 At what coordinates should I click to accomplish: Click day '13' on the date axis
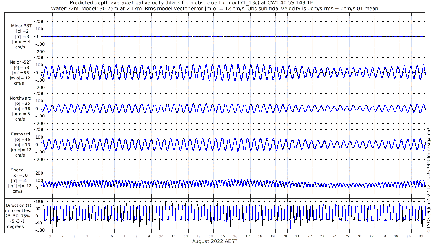point(198,236)
